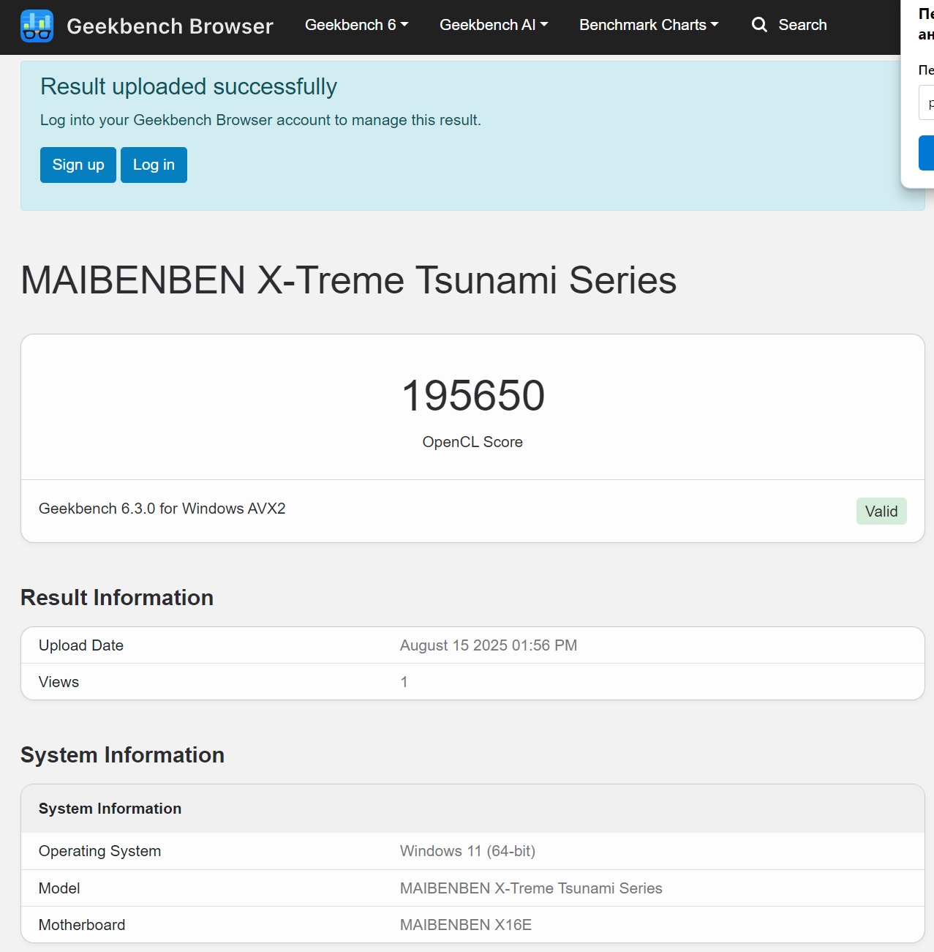Click the Model row label
Viewport: 934px width, 952px height.
59,888
